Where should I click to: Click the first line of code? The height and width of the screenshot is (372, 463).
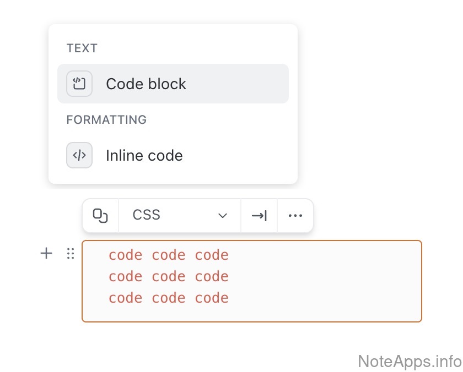tap(168, 255)
